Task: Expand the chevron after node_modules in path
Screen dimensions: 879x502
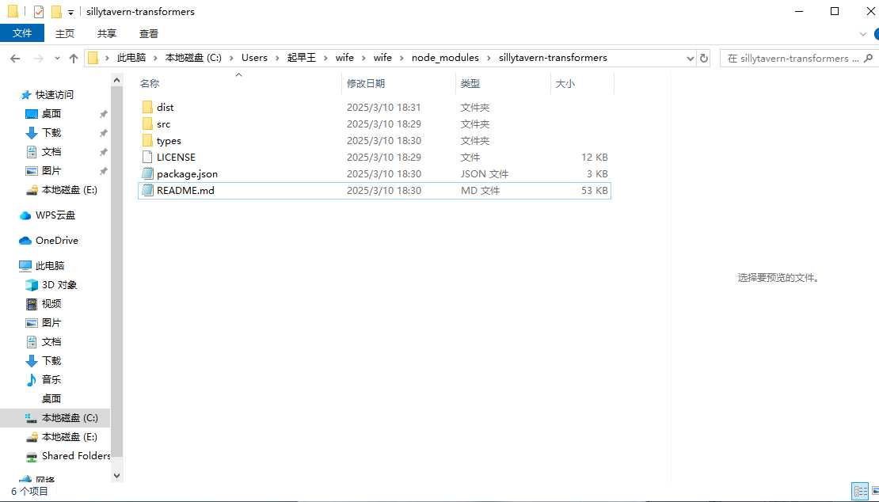Action: tap(489, 58)
